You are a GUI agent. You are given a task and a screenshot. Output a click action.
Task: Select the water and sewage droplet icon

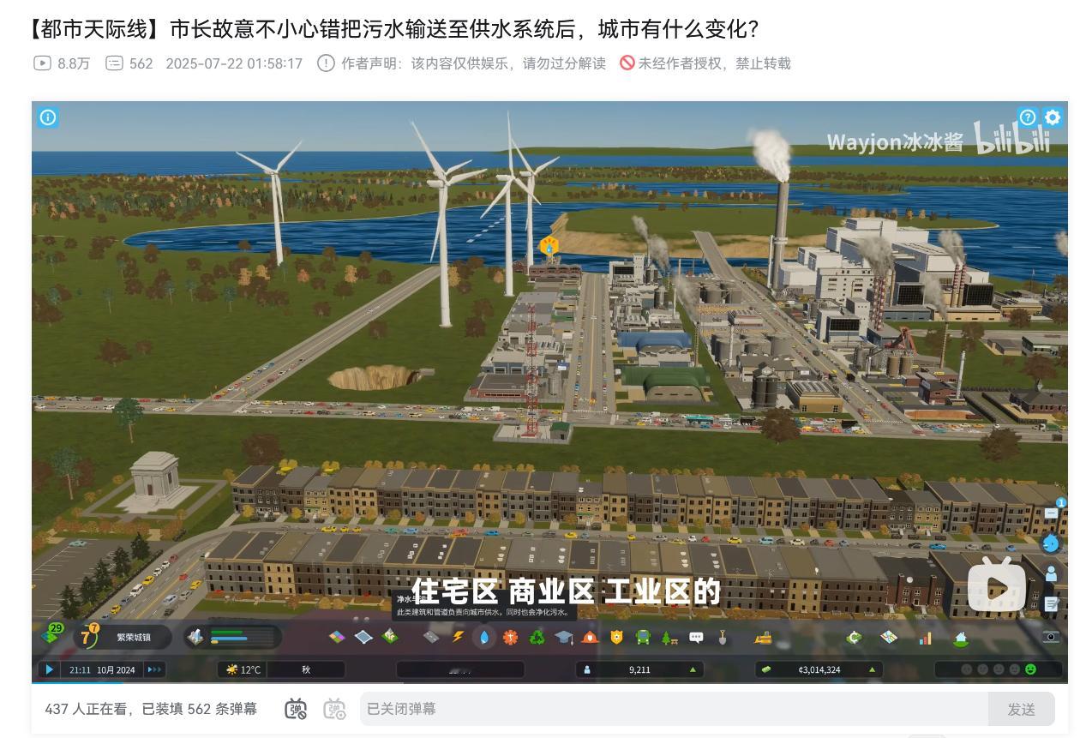tap(484, 637)
